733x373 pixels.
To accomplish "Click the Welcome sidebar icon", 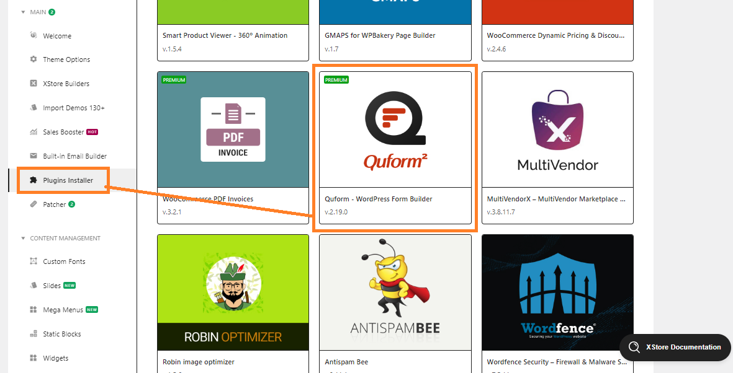I will click(33, 35).
